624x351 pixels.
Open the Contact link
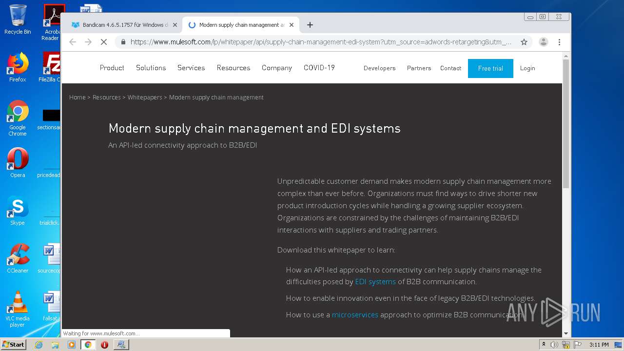451,68
